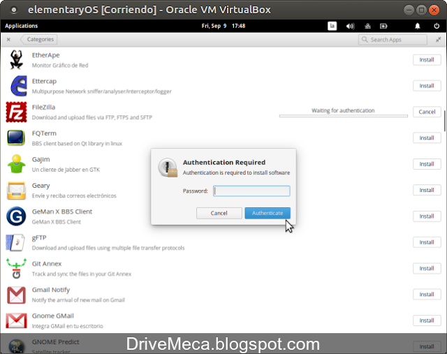The image size is (447, 354).
Task: Open the sound volume indicator
Action: (350, 27)
